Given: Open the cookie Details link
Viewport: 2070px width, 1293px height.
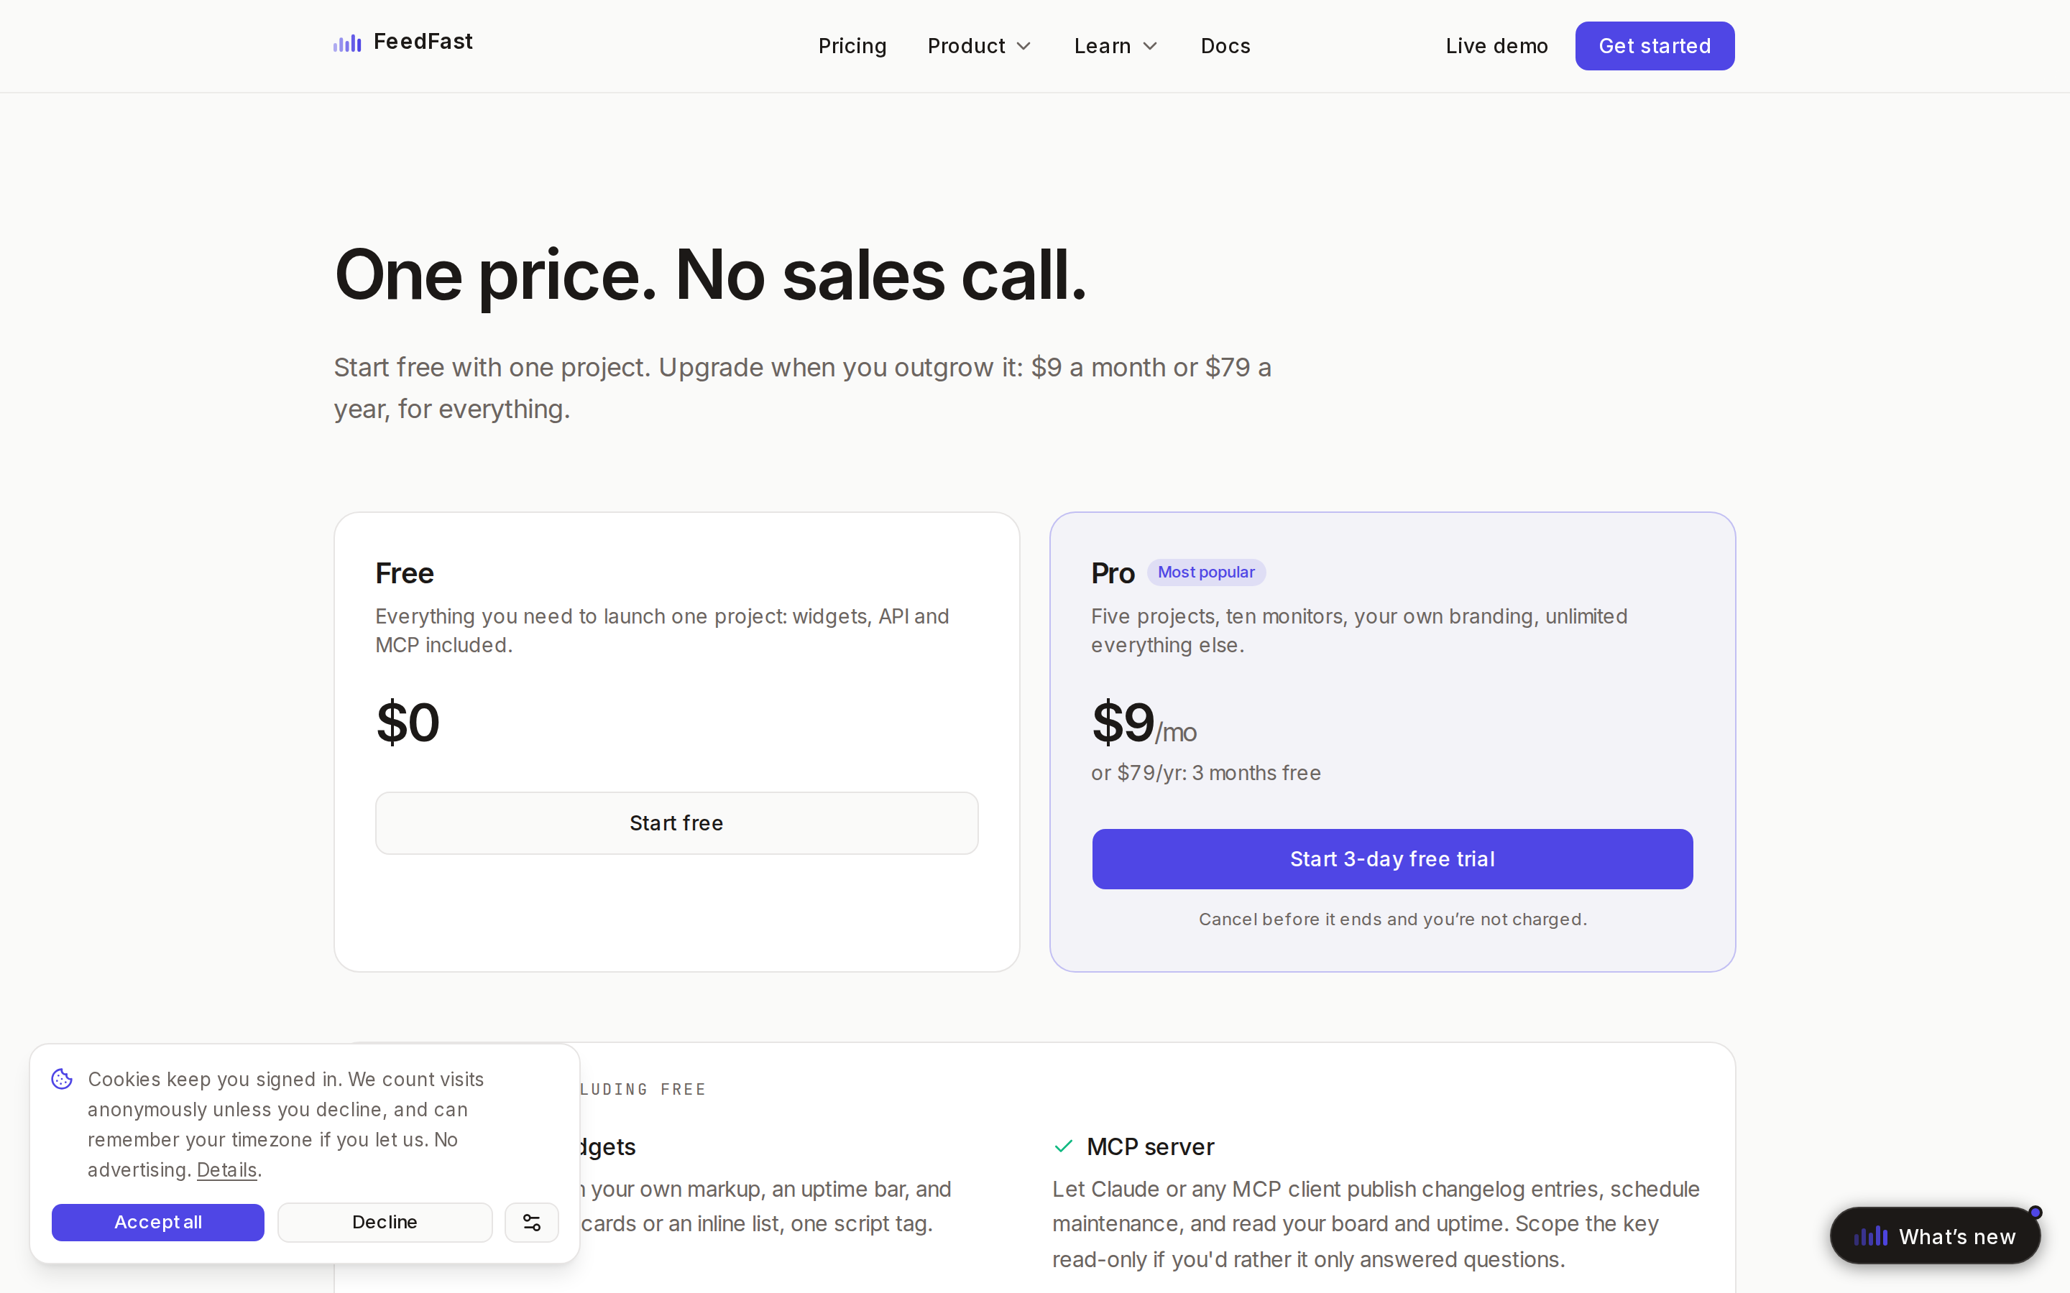Looking at the screenshot, I should point(226,1170).
